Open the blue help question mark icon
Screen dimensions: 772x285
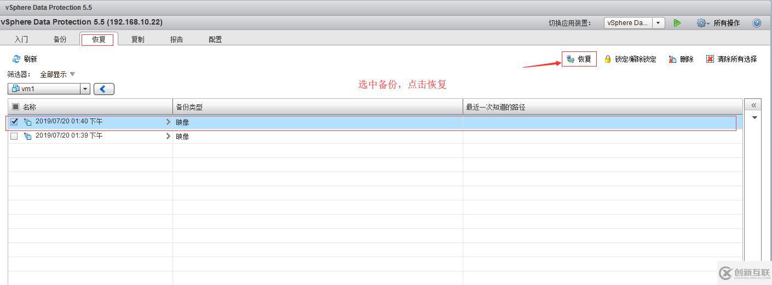click(x=757, y=23)
